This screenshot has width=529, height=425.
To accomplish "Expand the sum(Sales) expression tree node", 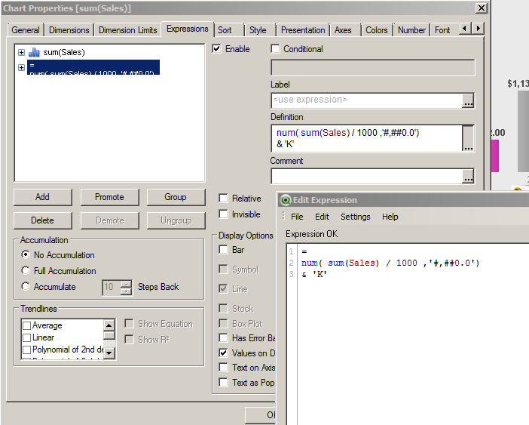I will tap(21, 52).
